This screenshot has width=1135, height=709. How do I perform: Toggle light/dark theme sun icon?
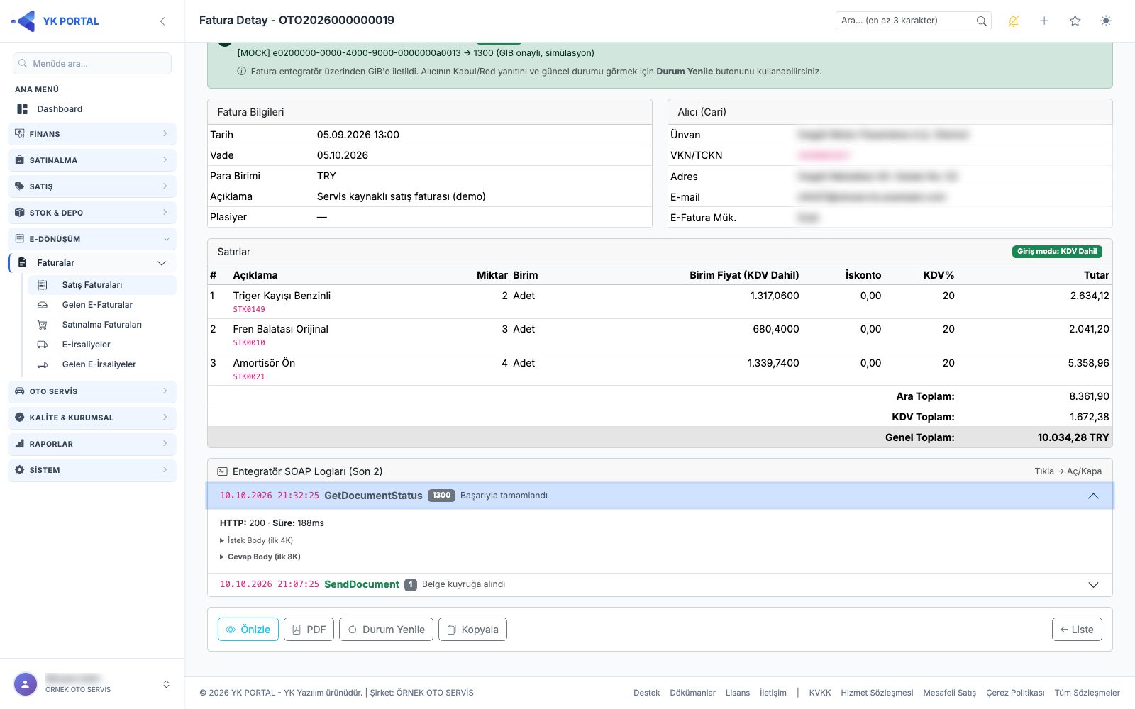(1106, 21)
